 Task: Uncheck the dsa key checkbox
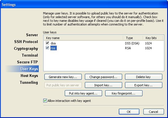pos(47,43)
